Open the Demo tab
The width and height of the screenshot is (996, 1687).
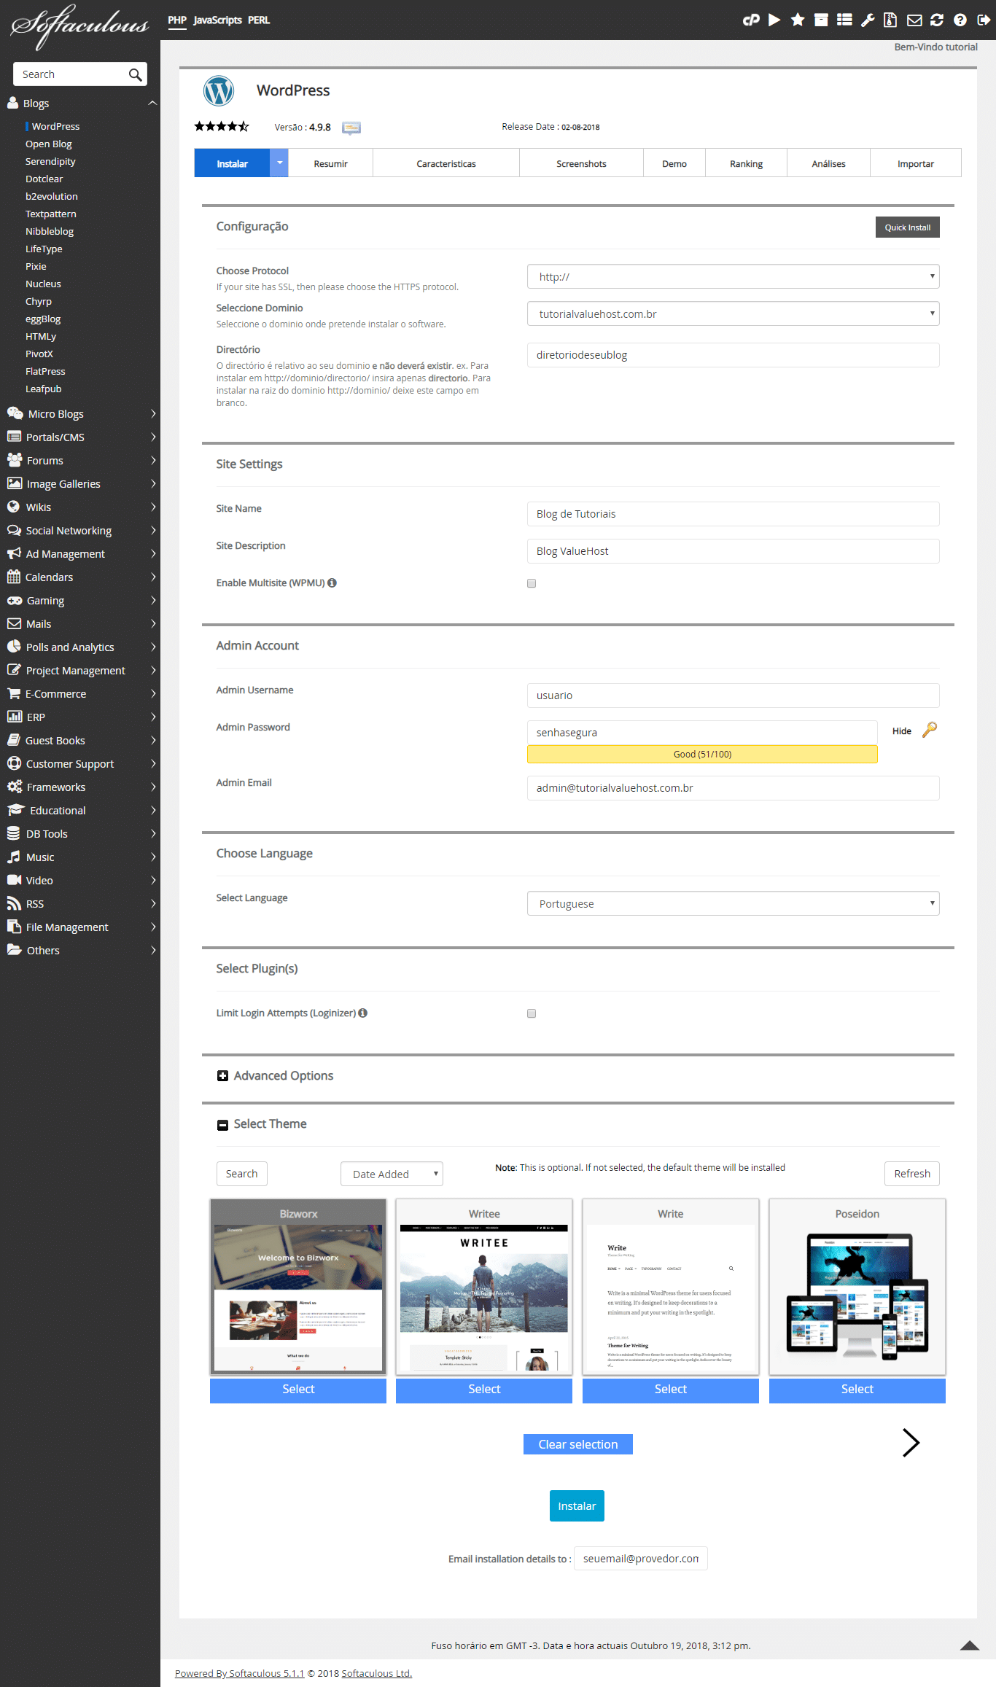tap(674, 163)
